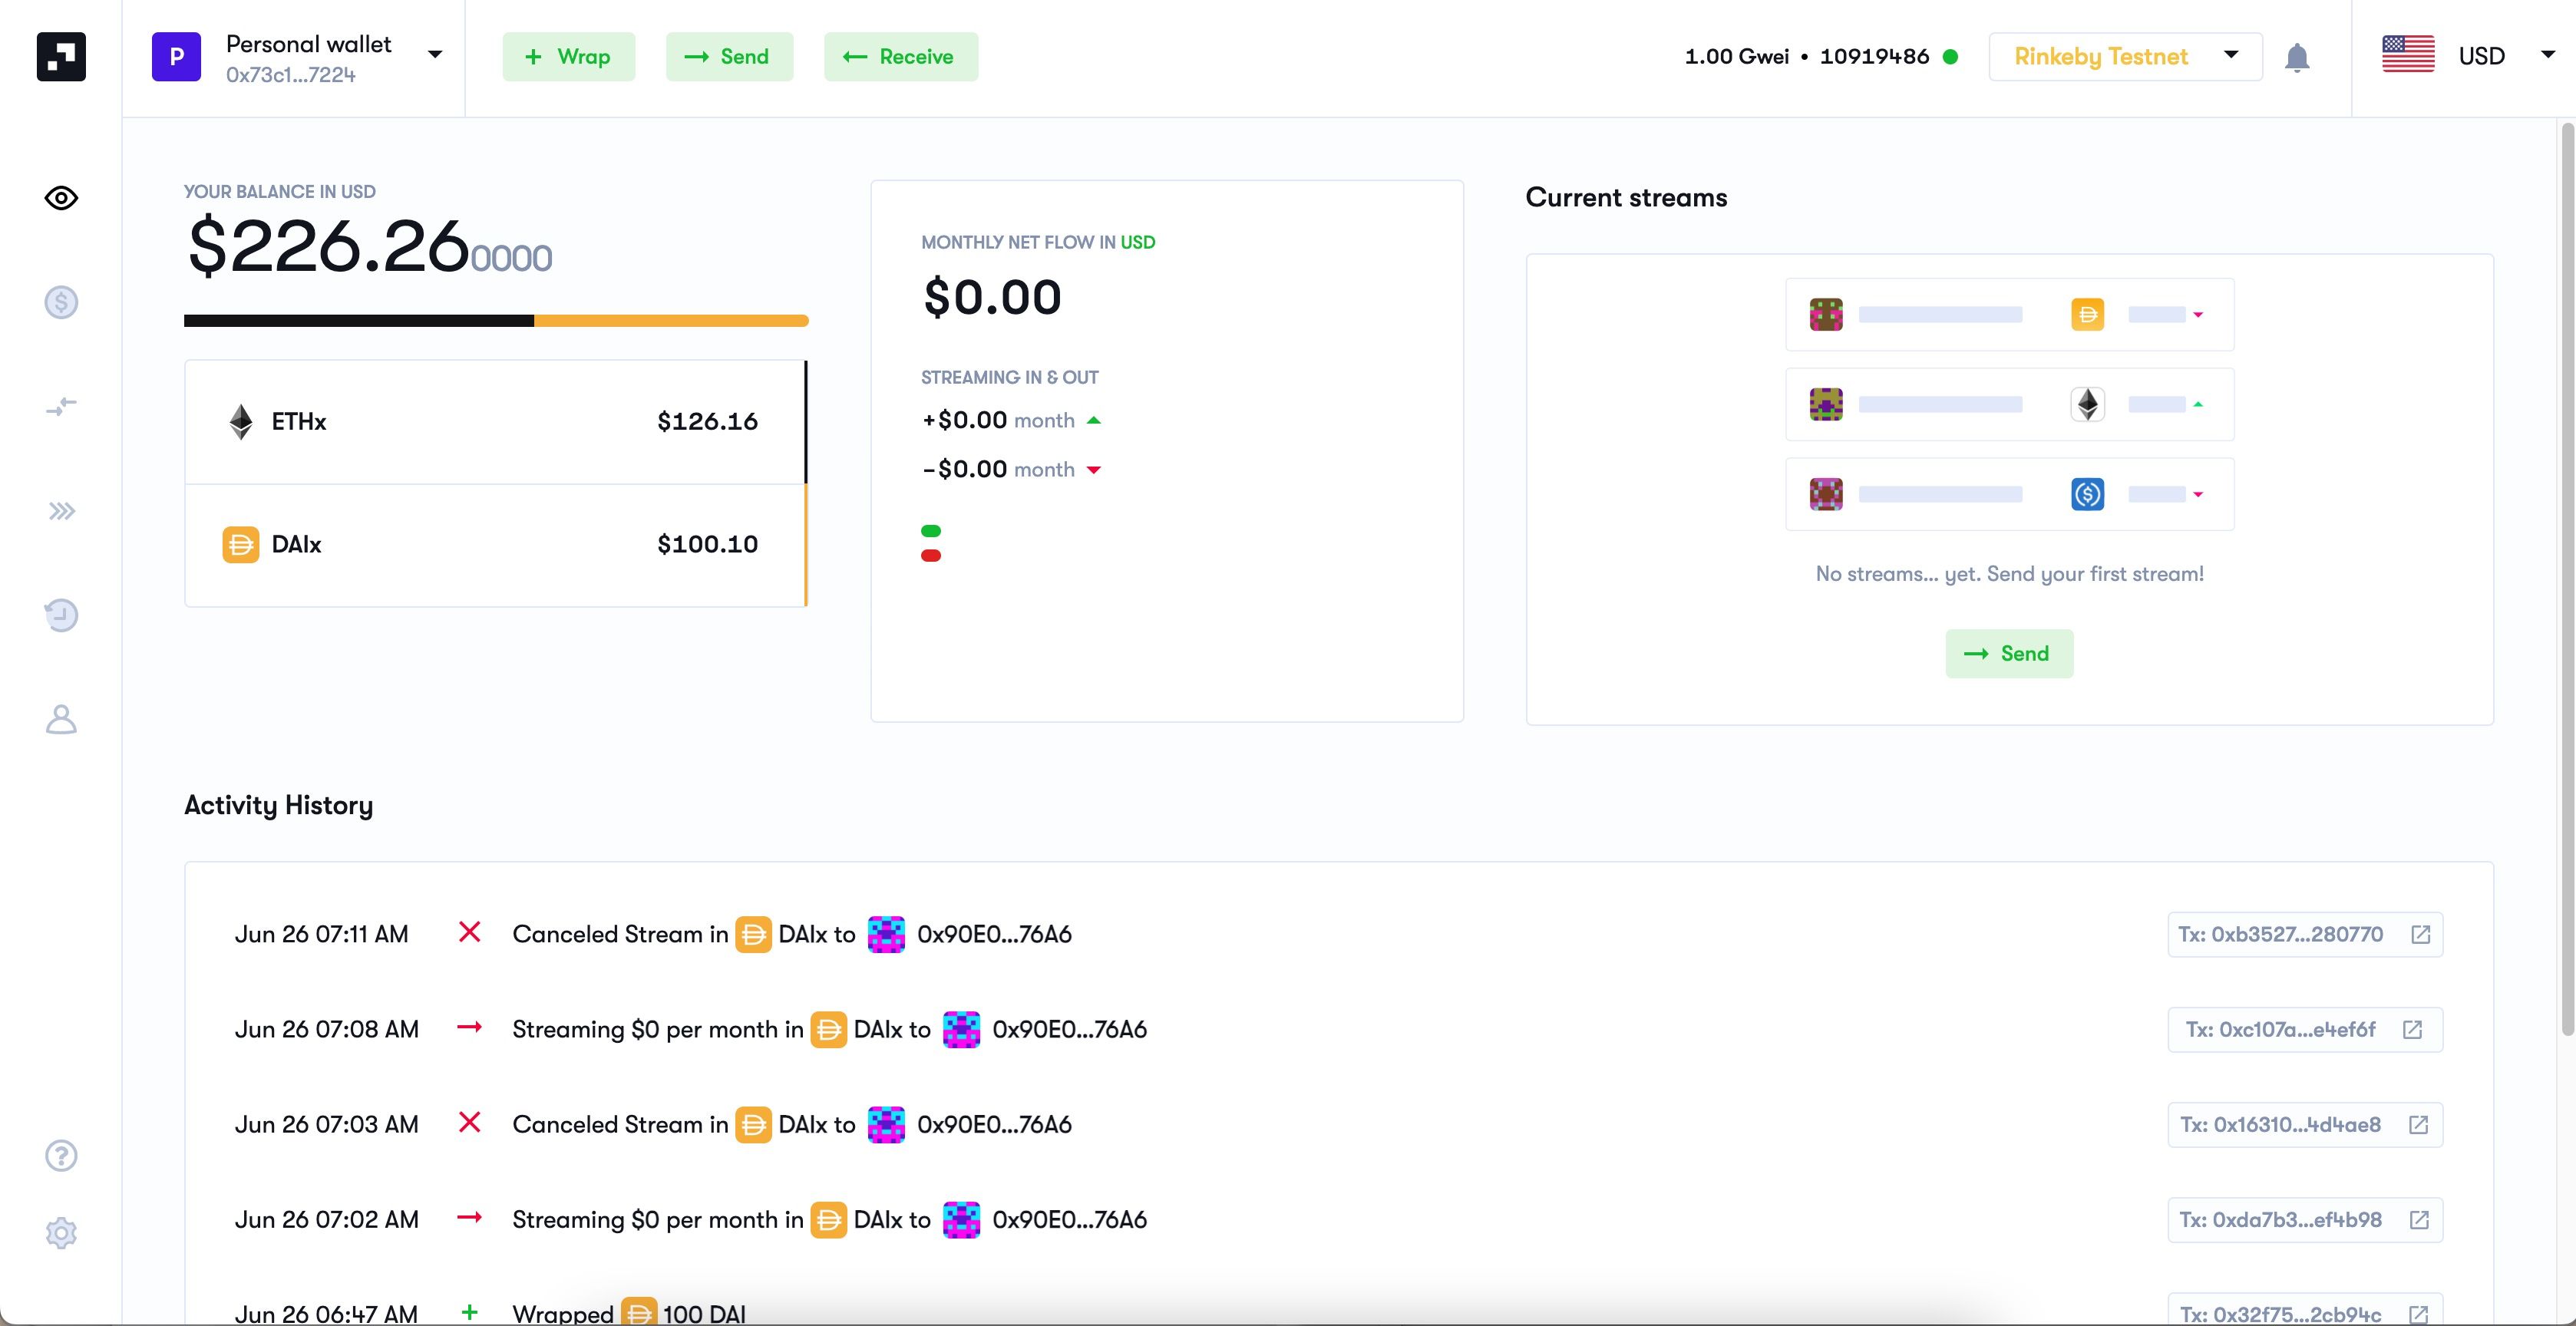Open transaction link Tx: 0xb3527...280770
The width and height of the screenshot is (2576, 1326).
coord(2305,934)
